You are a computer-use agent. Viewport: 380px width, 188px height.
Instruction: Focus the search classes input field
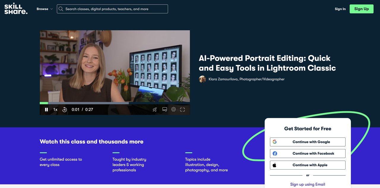point(116,9)
